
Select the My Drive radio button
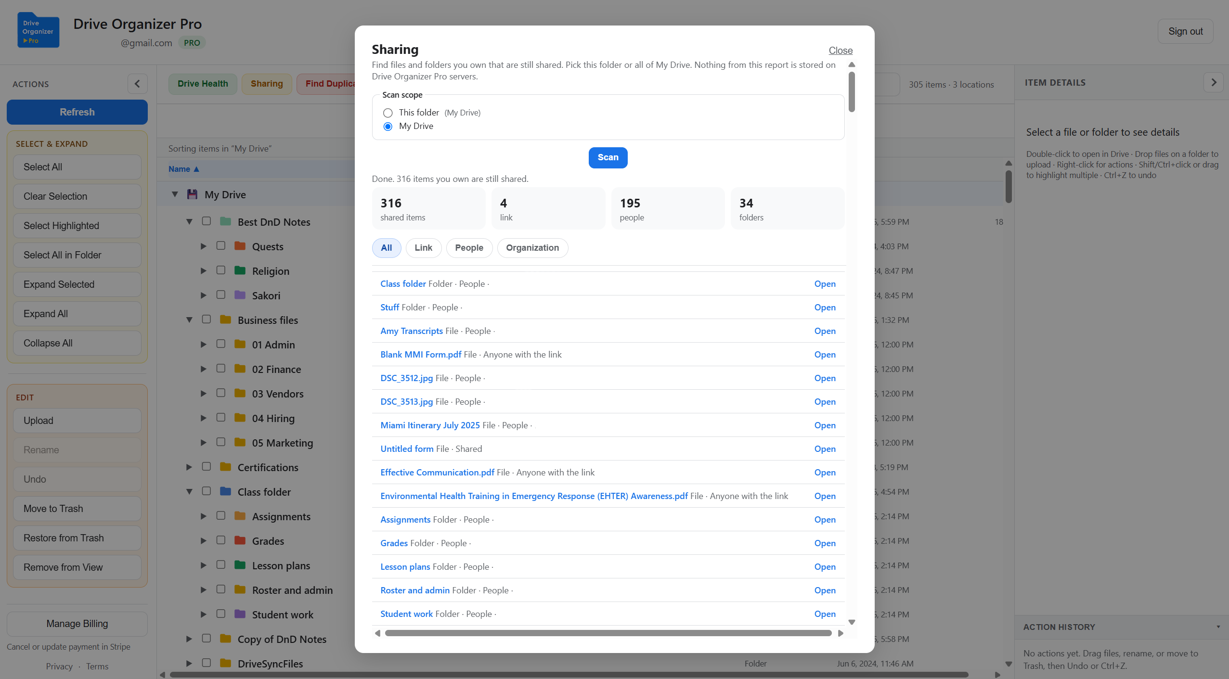(388, 126)
